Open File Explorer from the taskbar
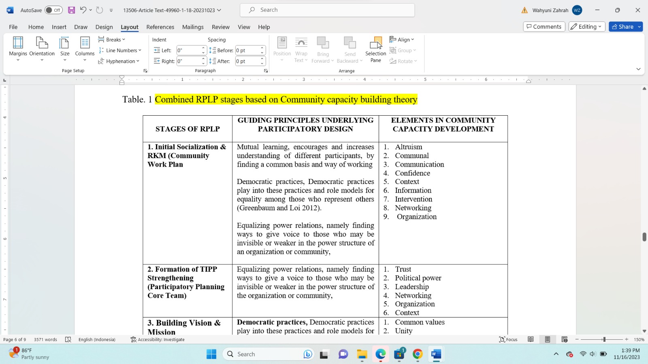Screen dimensions: 648x364 pos(362,354)
